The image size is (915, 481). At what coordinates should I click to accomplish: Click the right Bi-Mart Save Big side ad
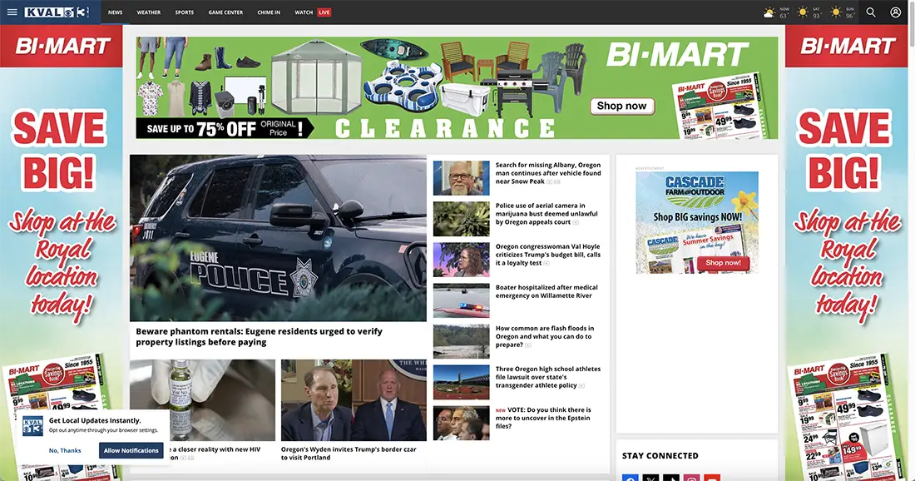[847, 252]
